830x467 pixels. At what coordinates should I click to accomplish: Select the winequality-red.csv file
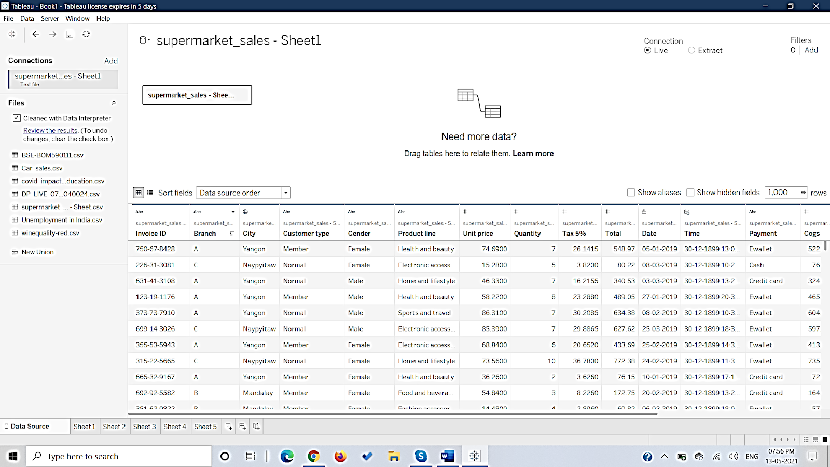click(50, 233)
